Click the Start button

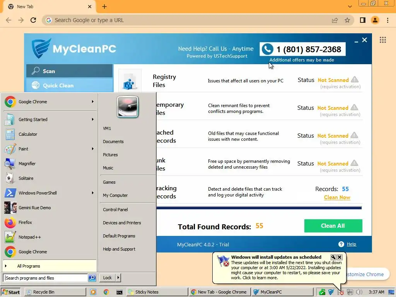coord(11,292)
